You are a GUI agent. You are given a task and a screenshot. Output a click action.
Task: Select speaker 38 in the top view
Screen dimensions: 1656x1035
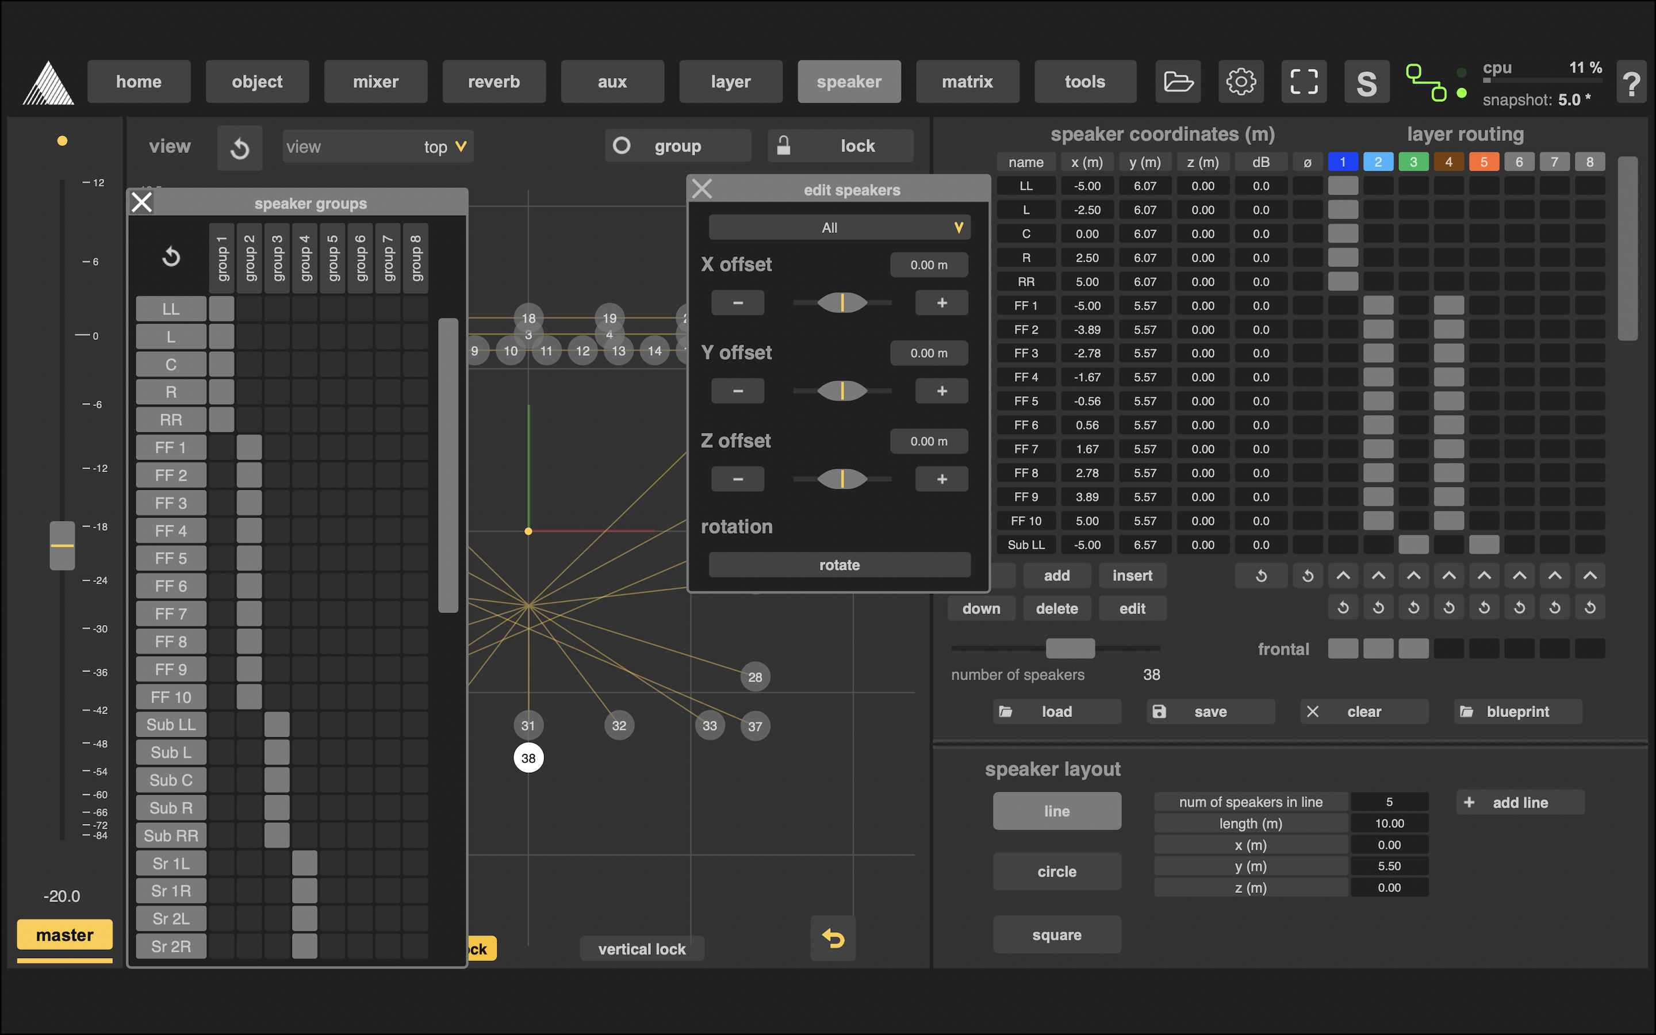point(528,758)
